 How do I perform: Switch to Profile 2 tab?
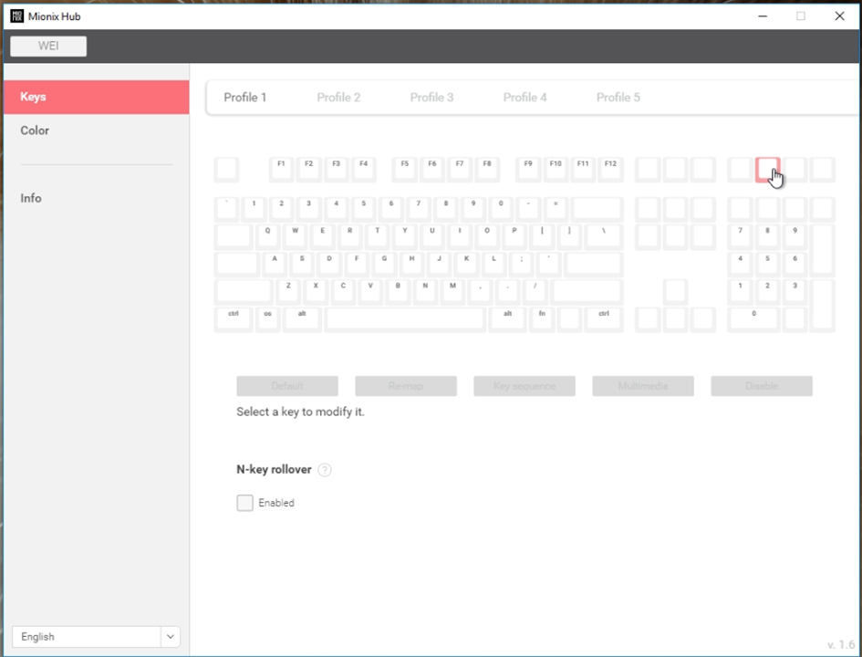338,98
